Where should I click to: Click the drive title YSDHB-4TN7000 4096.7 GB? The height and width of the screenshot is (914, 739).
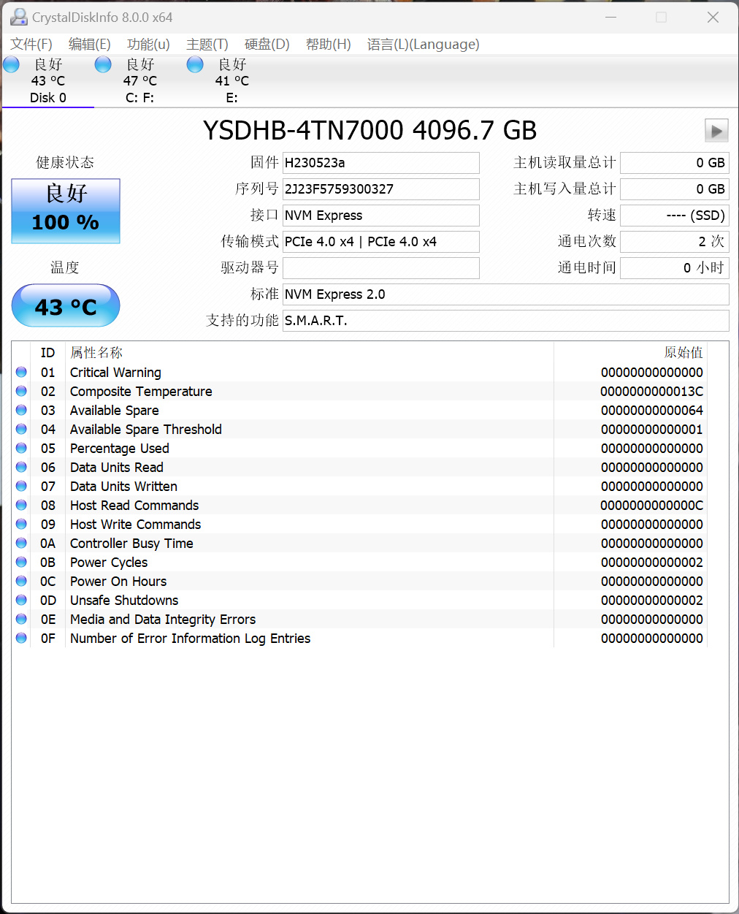369,131
